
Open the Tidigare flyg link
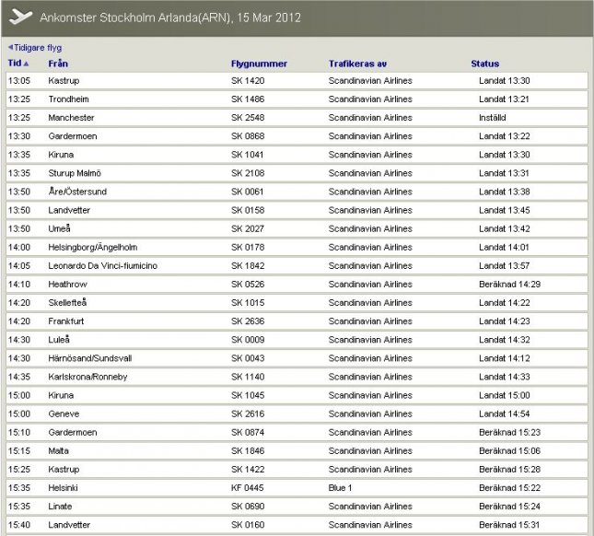coord(35,48)
